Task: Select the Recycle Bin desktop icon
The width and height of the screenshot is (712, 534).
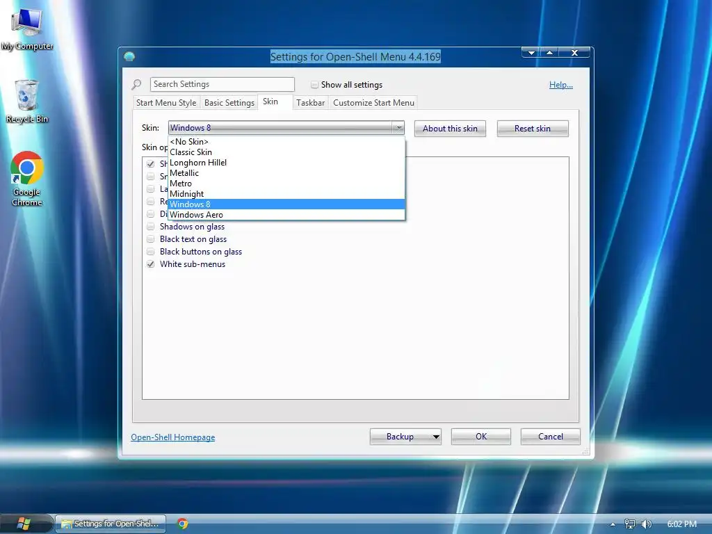Action: [x=27, y=101]
